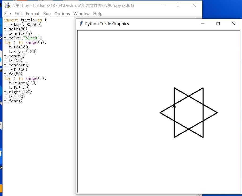Click the Turtle Graphics feather icon
242x196 pixels.
pyautogui.click(x=81, y=24)
